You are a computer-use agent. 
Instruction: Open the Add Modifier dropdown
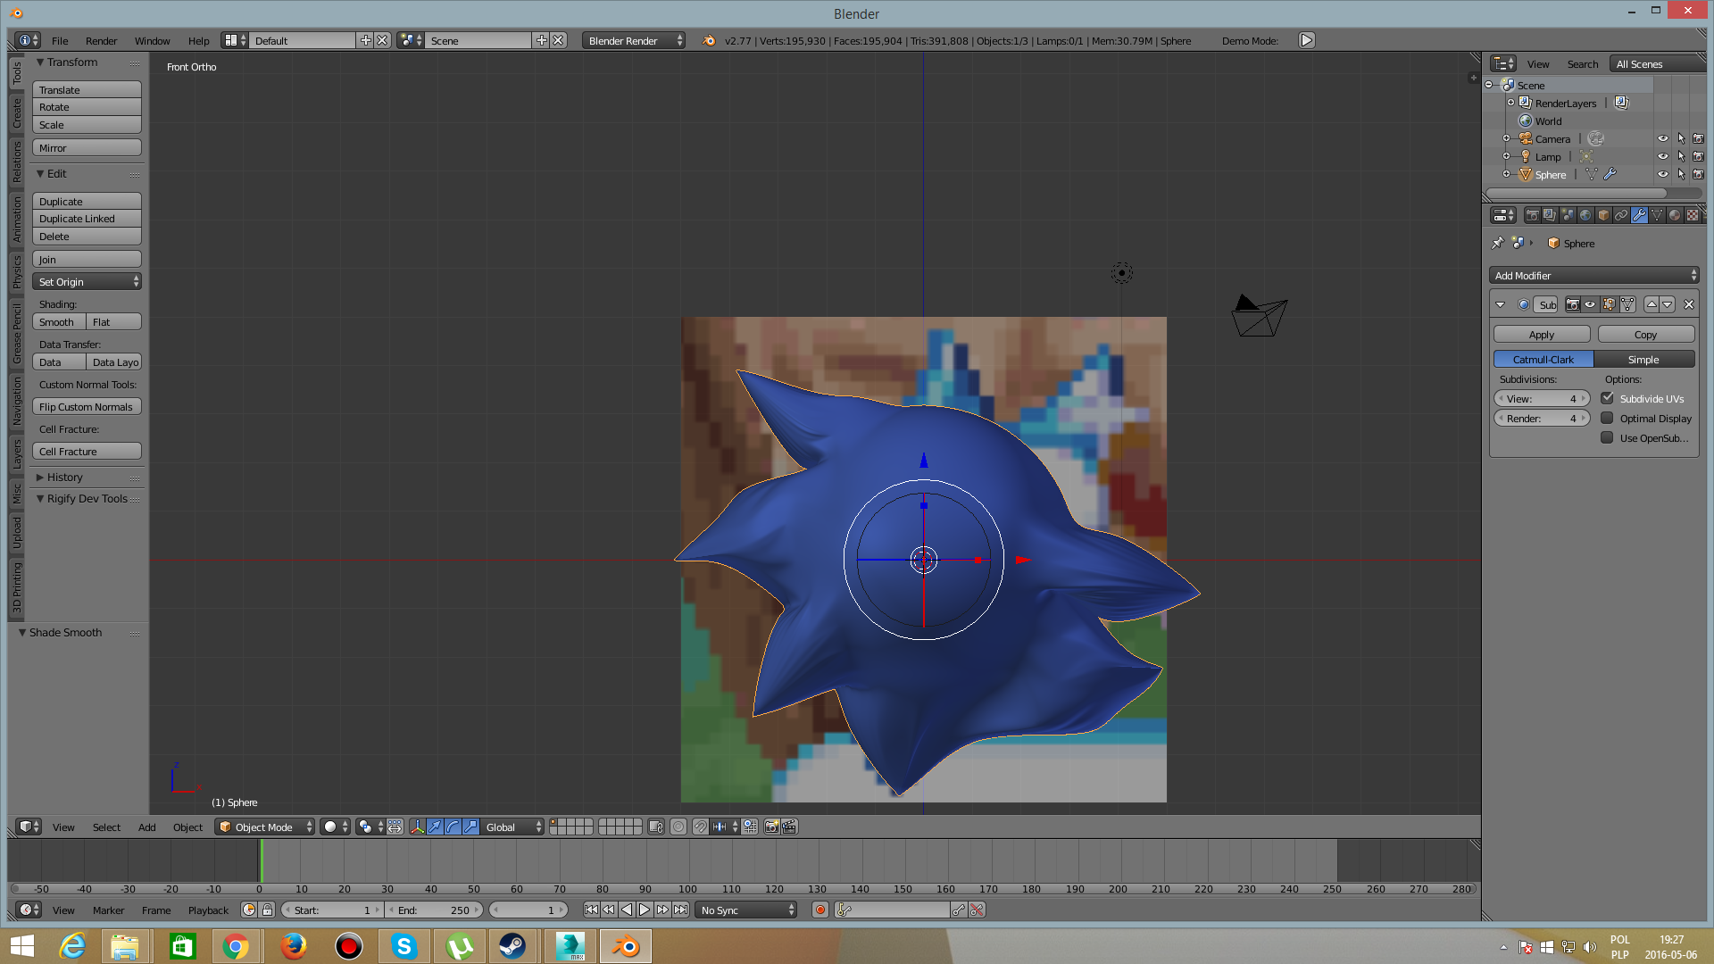click(1593, 276)
